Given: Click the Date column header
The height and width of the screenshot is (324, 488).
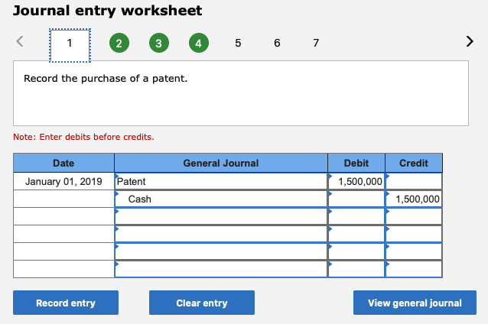Looking at the screenshot, I should (x=63, y=163).
